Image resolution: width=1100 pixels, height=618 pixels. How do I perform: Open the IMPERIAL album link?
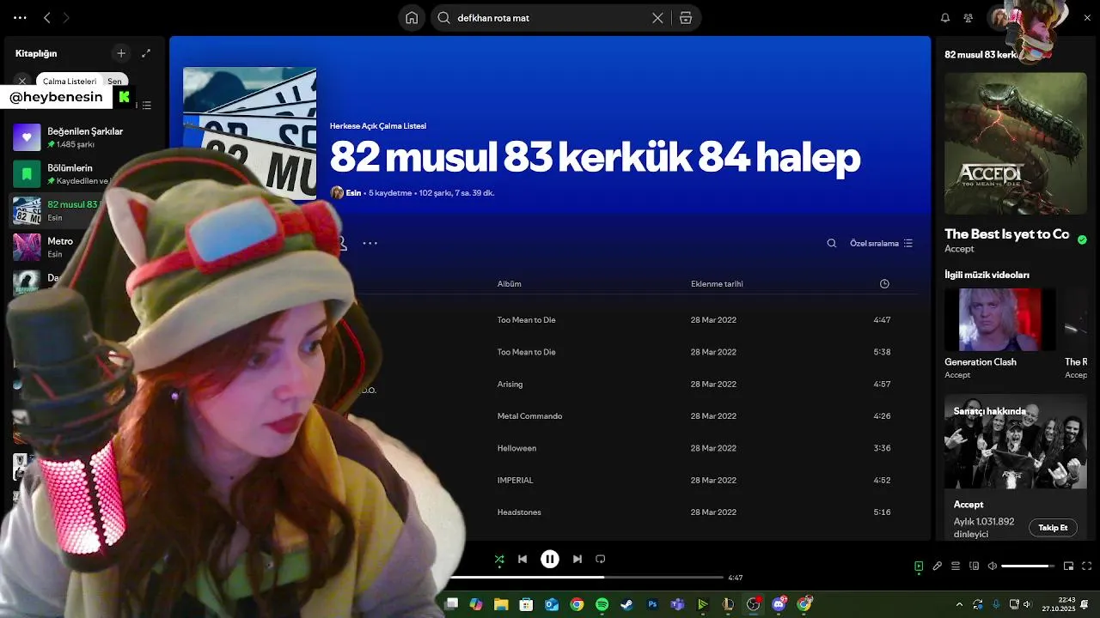click(x=515, y=481)
